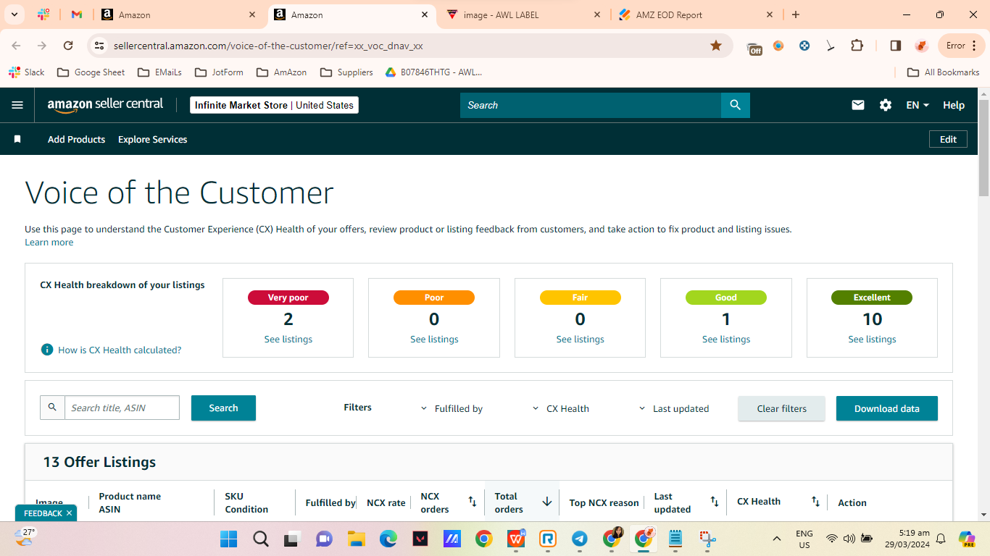The width and height of the screenshot is (990, 556).
Task: Show hidden system tray icons
Action: (777, 539)
